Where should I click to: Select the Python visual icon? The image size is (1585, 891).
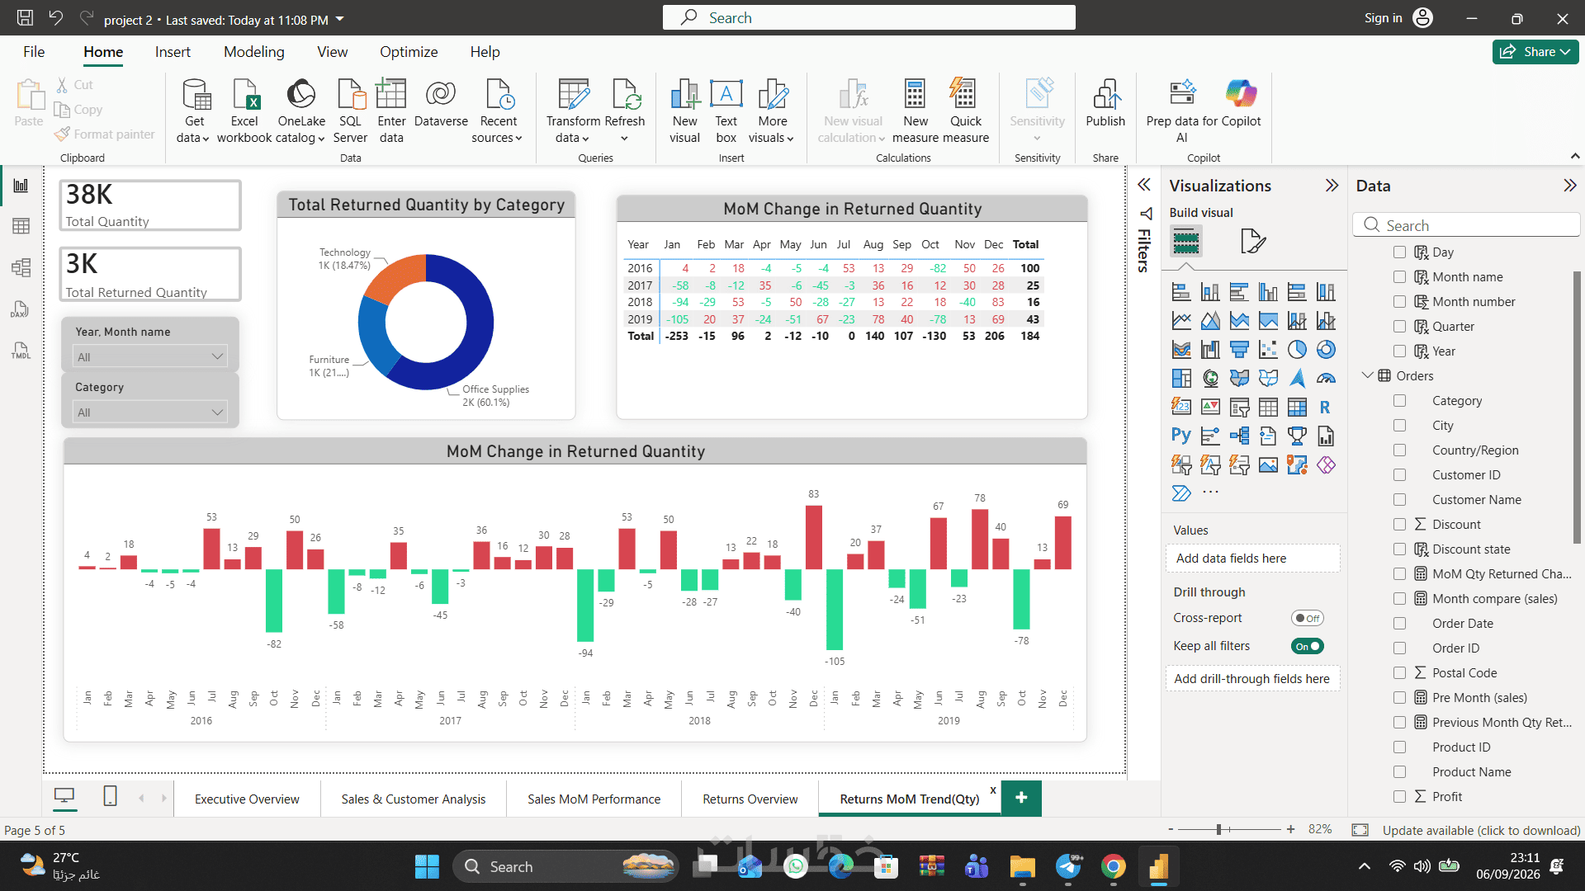1180,436
